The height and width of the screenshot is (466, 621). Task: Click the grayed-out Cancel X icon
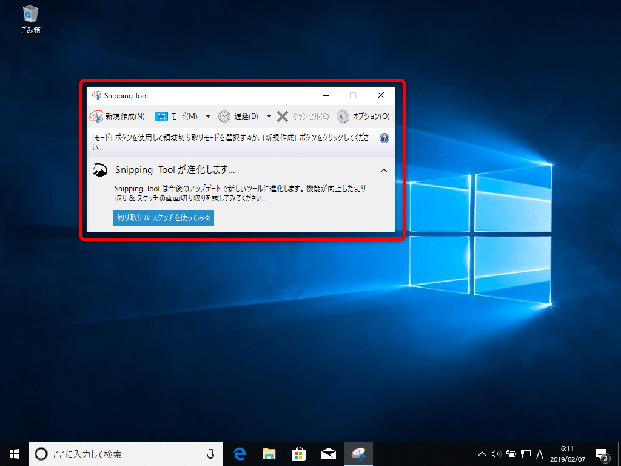tap(281, 116)
